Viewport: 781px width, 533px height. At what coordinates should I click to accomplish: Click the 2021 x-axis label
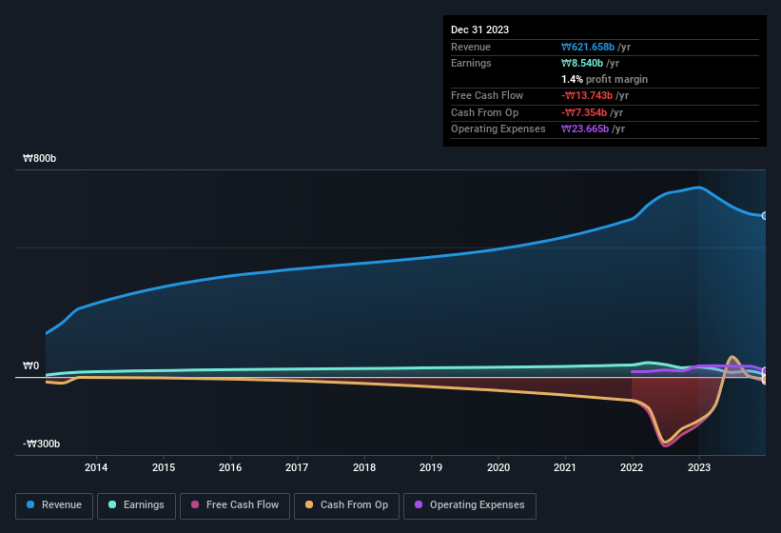(x=565, y=467)
